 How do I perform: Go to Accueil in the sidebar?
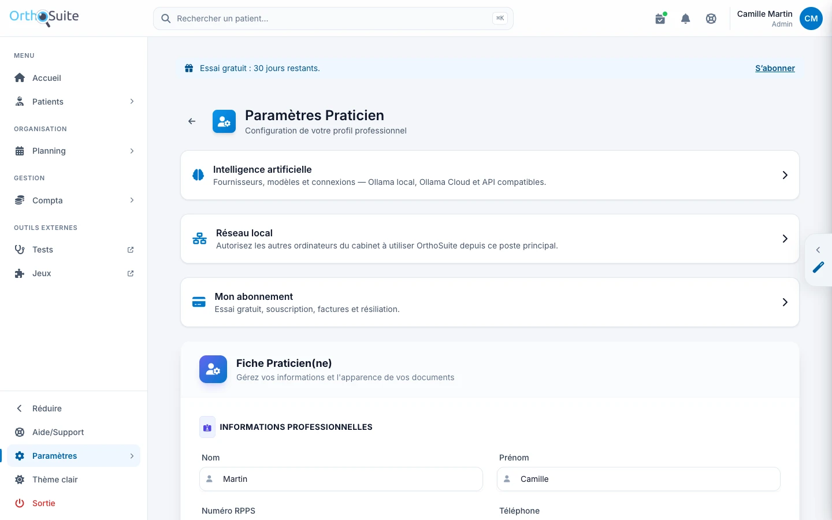(x=74, y=78)
